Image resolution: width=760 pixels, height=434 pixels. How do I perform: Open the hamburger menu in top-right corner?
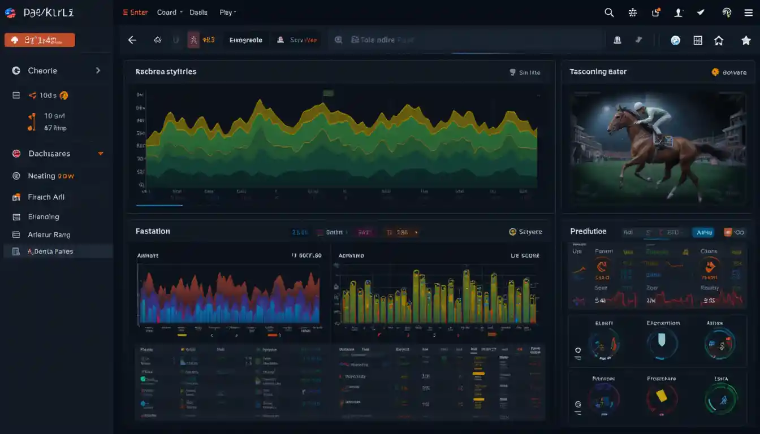pos(748,12)
